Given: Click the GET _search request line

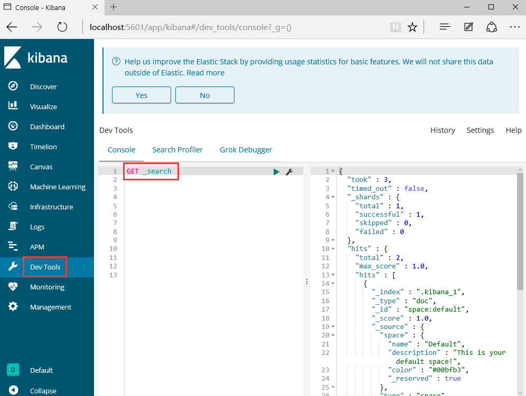Looking at the screenshot, I should coord(149,171).
